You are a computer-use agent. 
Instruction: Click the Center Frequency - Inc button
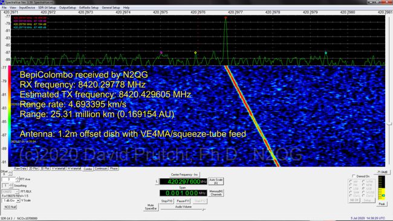click(x=184, y=175)
